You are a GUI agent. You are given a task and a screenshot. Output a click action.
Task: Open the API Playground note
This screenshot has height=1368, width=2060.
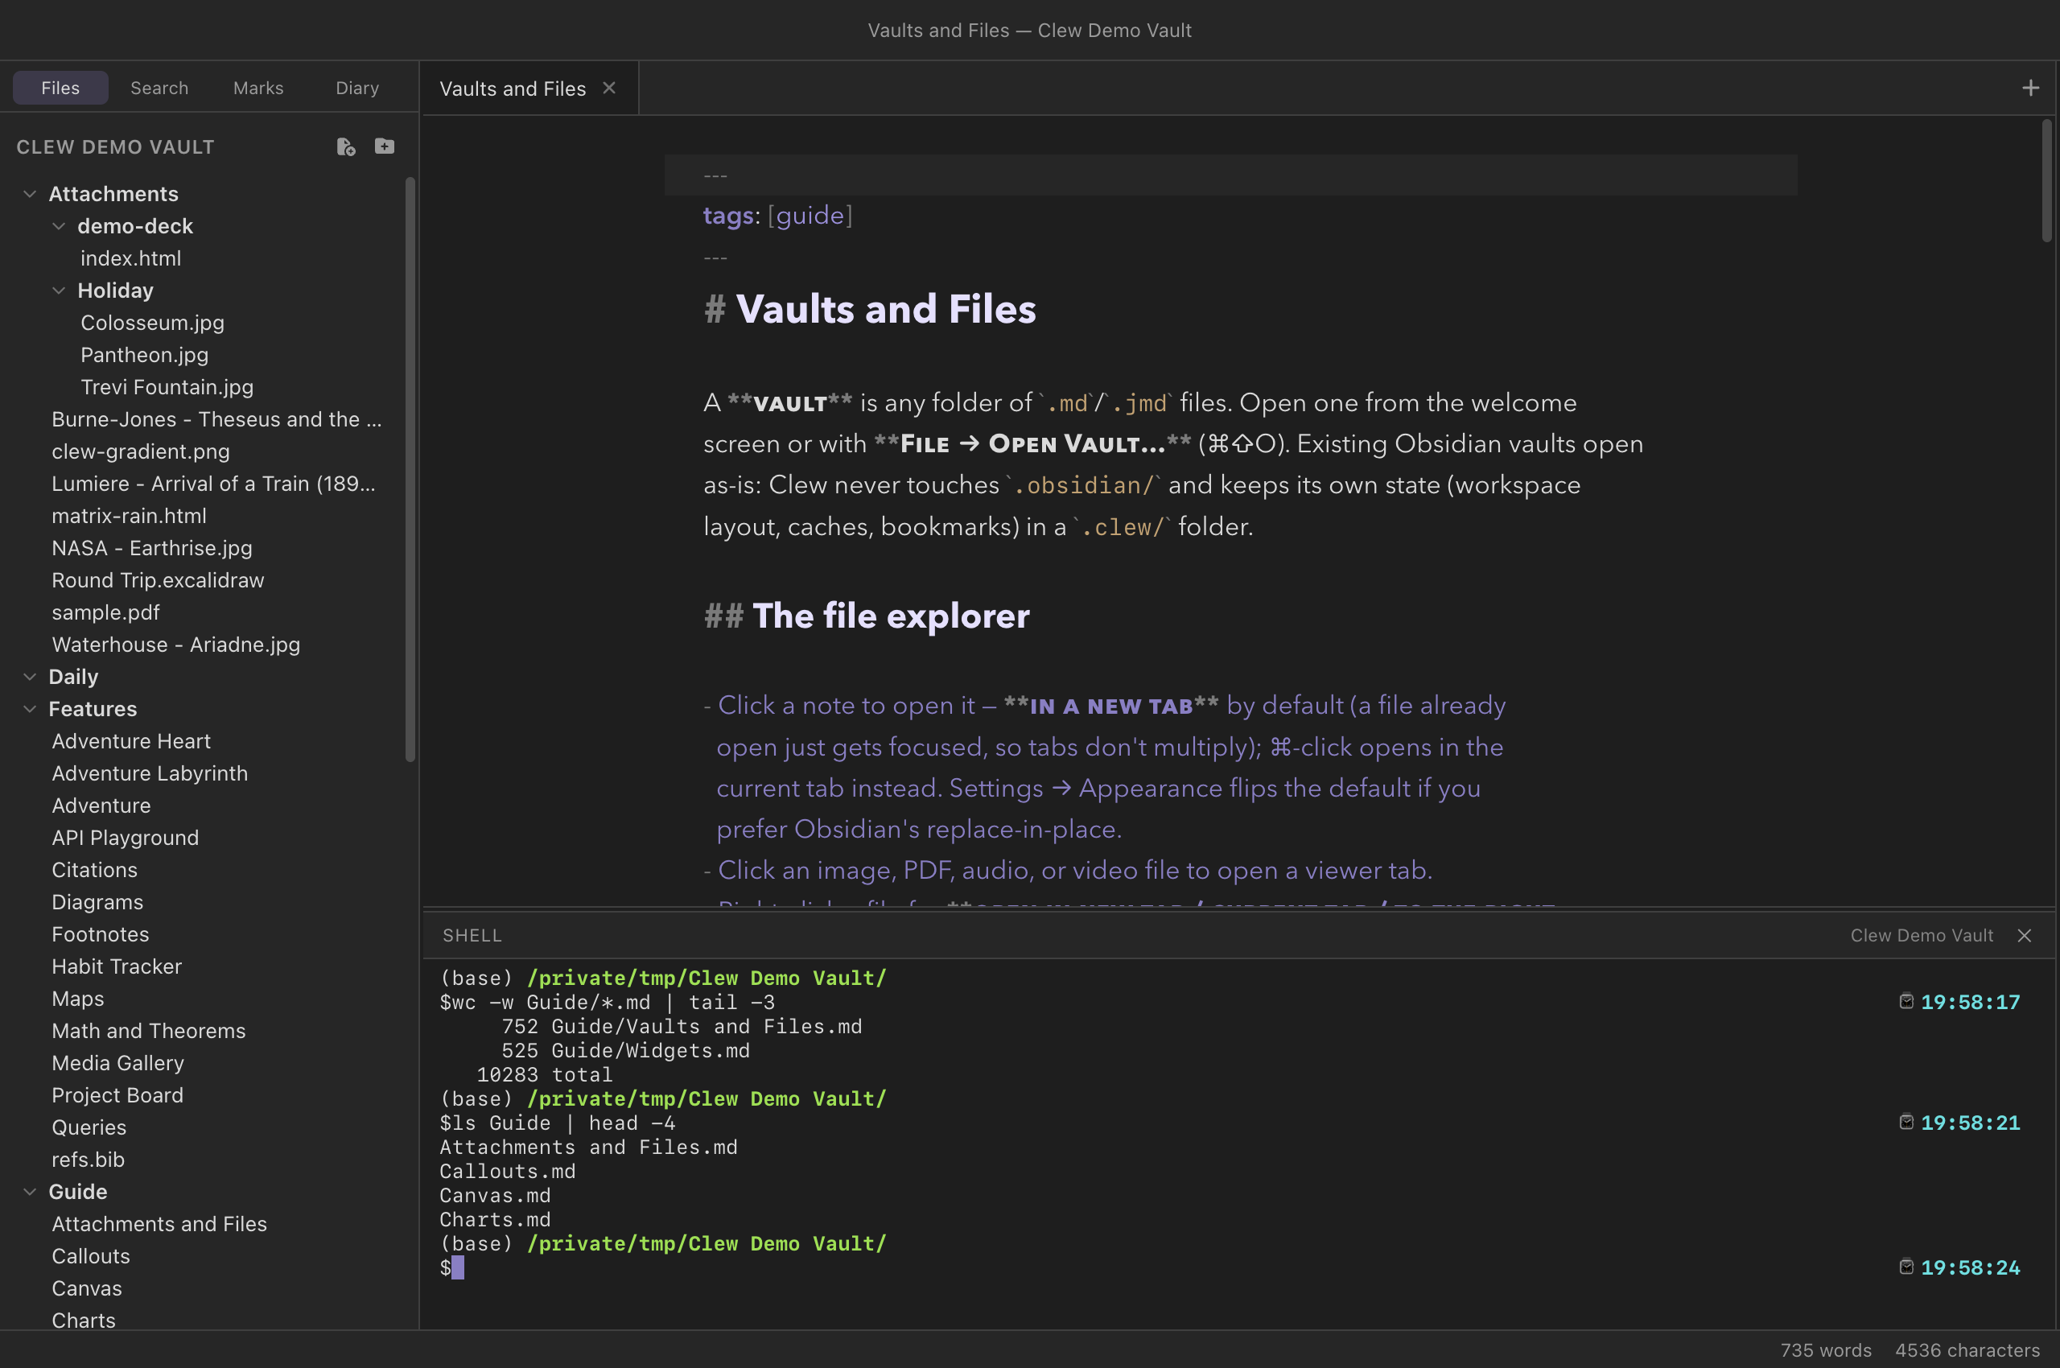click(126, 839)
